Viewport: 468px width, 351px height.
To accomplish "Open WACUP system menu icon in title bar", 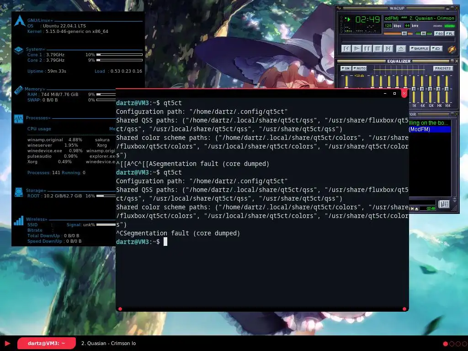I will 339,8.
